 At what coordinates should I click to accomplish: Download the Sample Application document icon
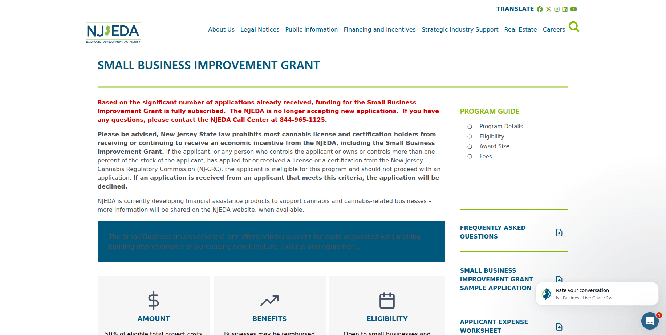coord(559,279)
